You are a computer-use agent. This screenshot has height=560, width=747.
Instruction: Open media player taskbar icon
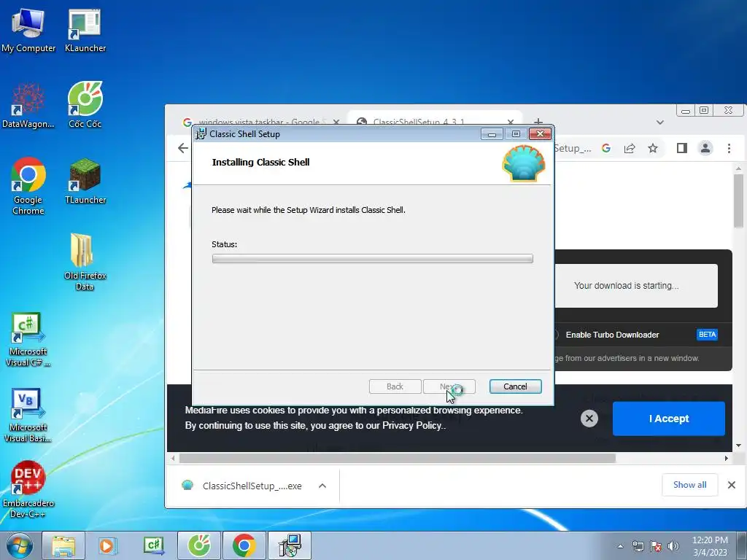108,545
